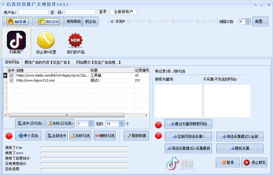Click the 停止群发 stop button

tap(254, 162)
